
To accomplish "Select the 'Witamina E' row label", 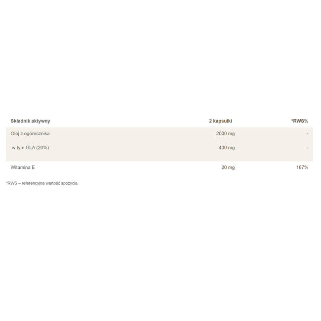I will pyautogui.click(x=23, y=167).
